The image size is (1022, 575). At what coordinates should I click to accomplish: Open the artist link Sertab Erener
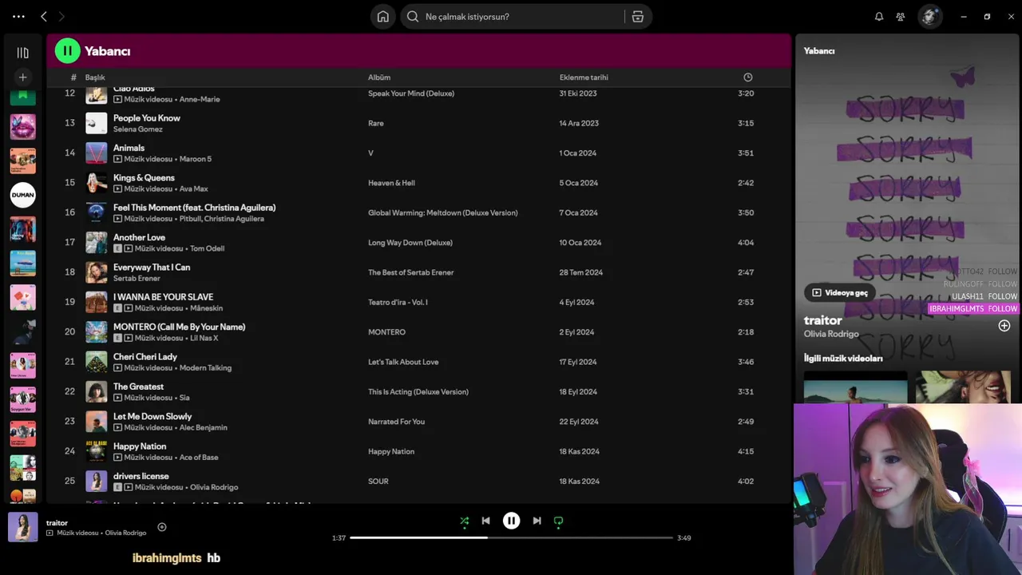tap(137, 279)
